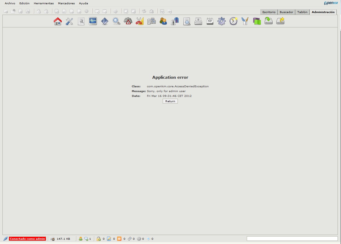Viewport: 341px width, 244px height.
Task: Click the Return button
Action: point(170,101)
